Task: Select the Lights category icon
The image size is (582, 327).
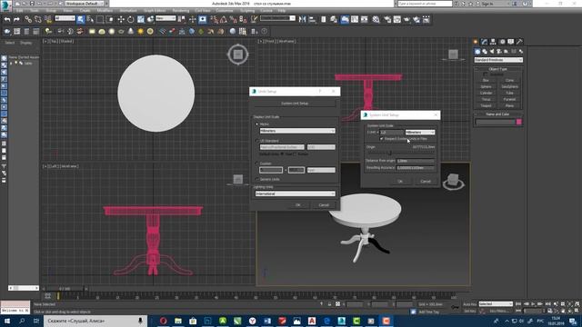Action: coord(492,52)
